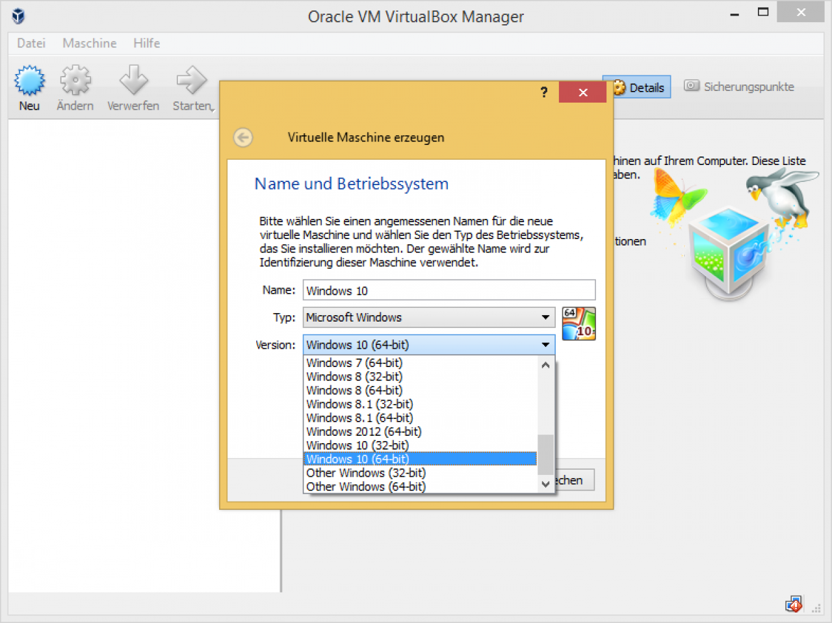Click the version list scrollbar thumb
The image size is (832, 623).
(x=545, y=455)
